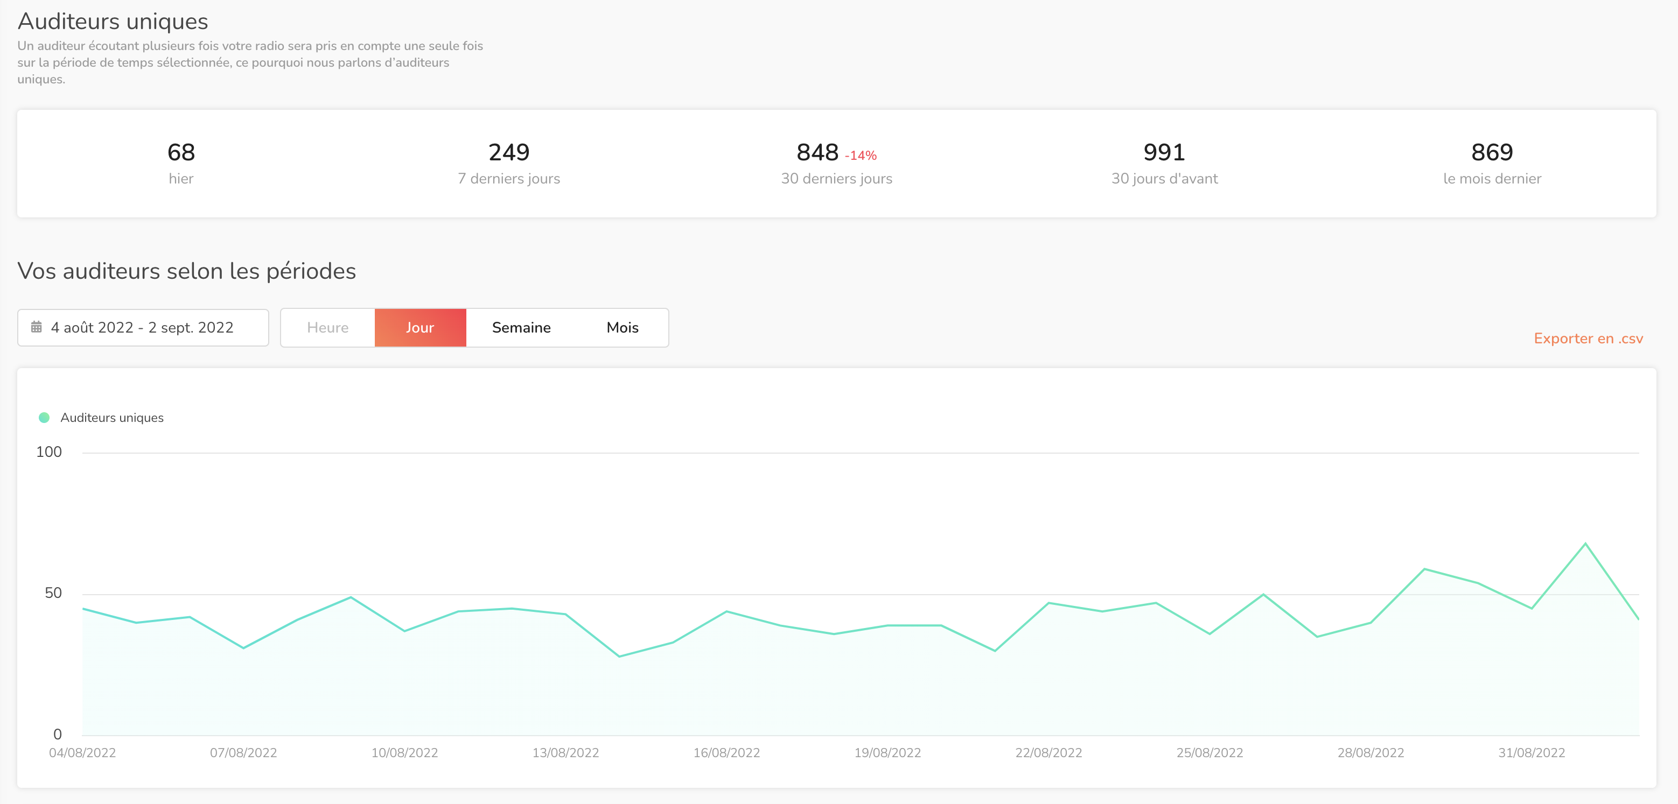1678x804 pixels.
Task: Click the Auditeurs uniques legend label
Action: [x=112, y=417]
